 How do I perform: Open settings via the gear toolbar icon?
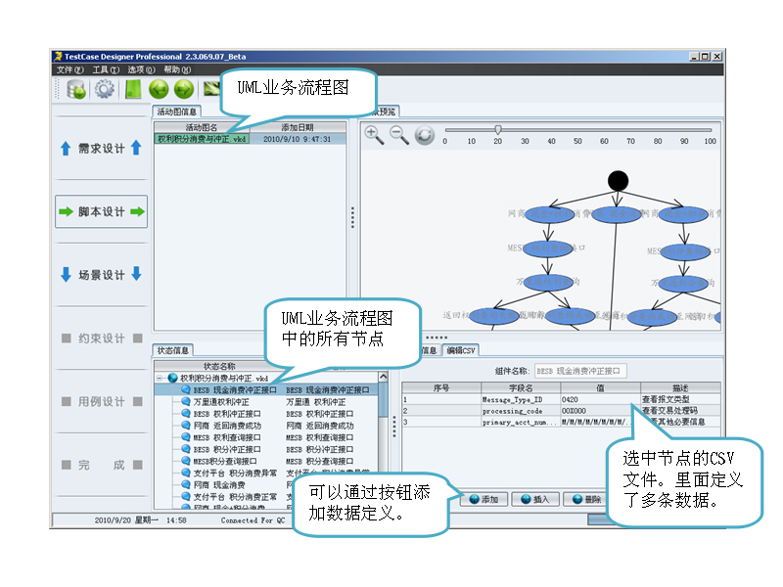[106, 90]
